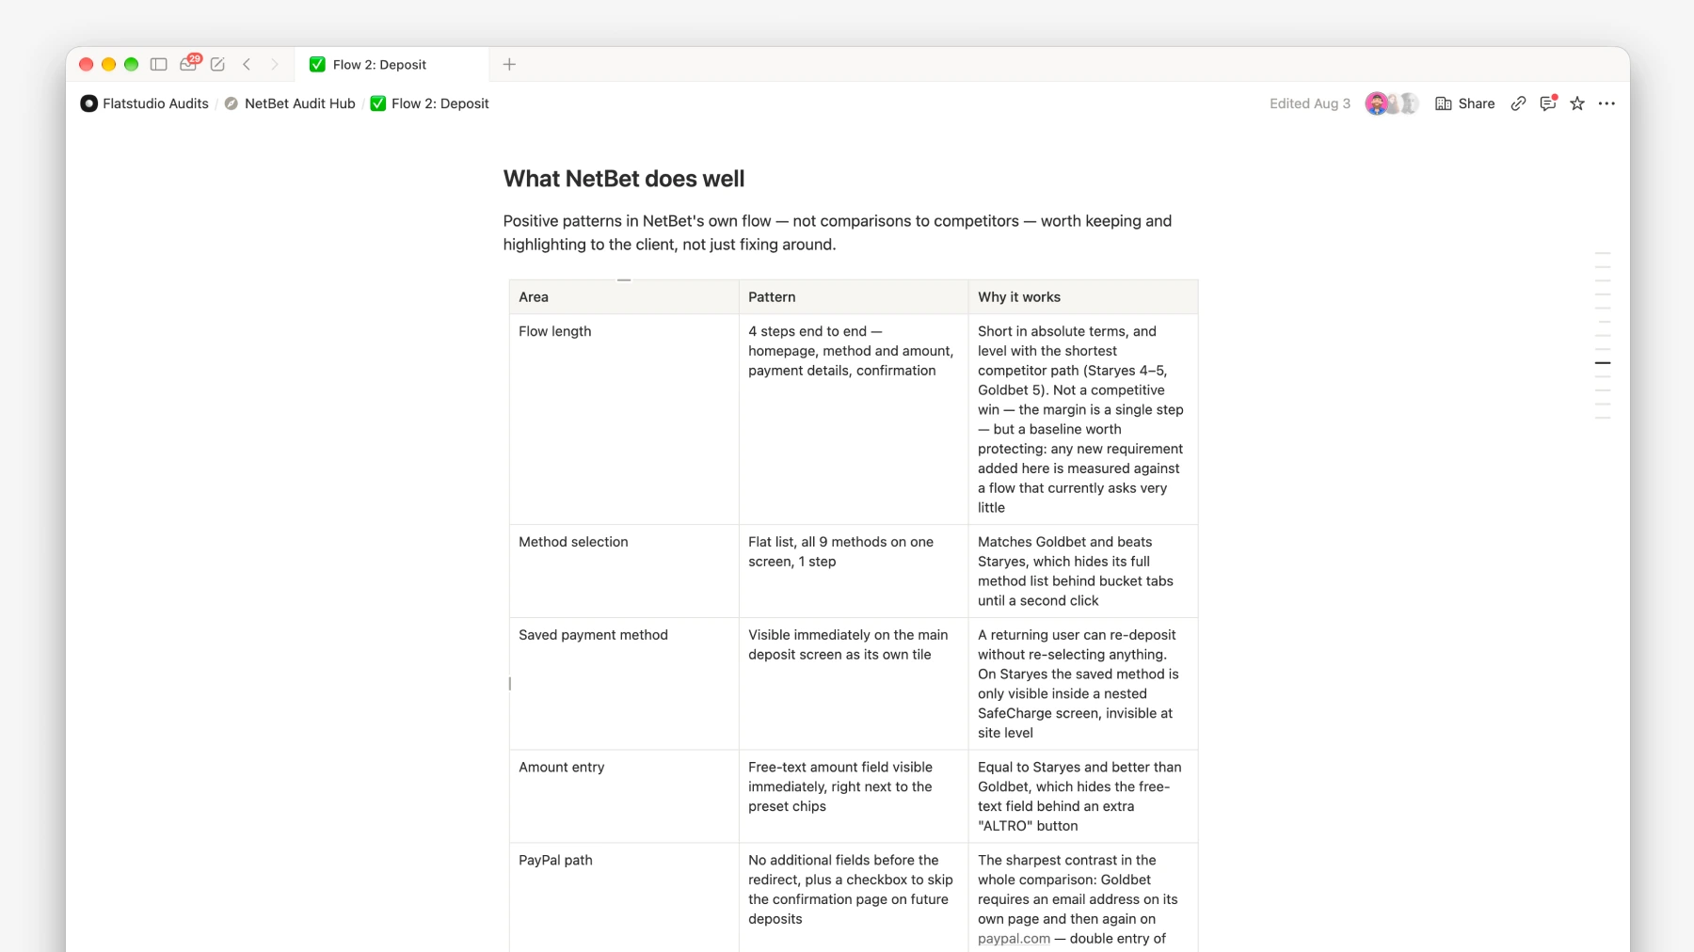Create a new page with compose icon
This screenshot has width=1694, height=952.
pos(217,64)
